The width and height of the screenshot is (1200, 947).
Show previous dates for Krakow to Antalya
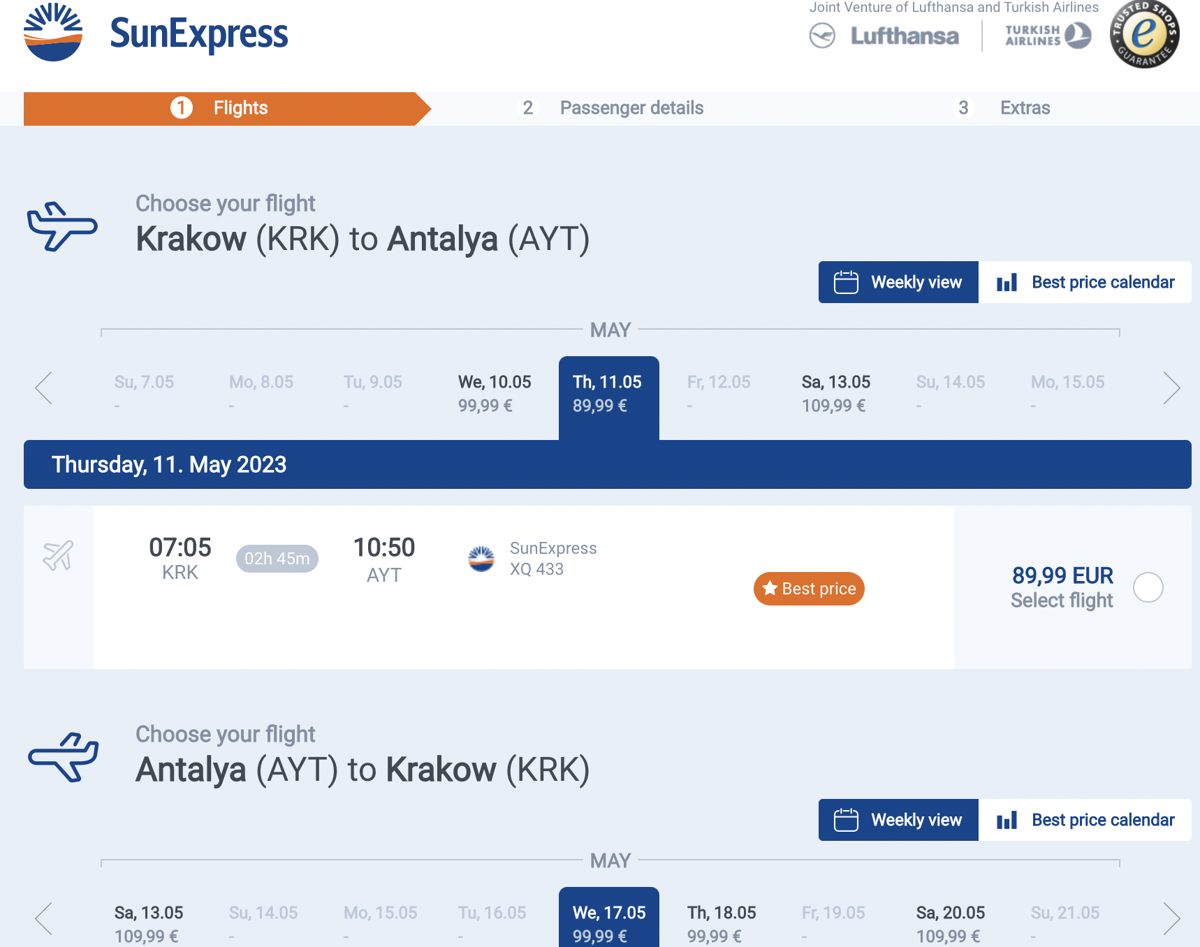point(43,388)
